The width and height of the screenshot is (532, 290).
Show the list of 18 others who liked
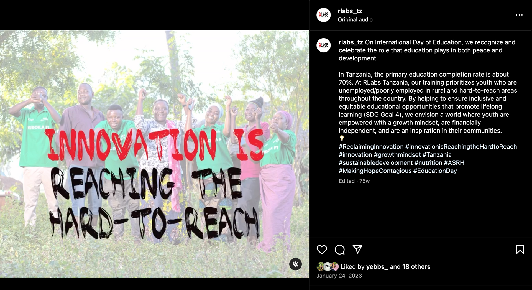(416, 267)
